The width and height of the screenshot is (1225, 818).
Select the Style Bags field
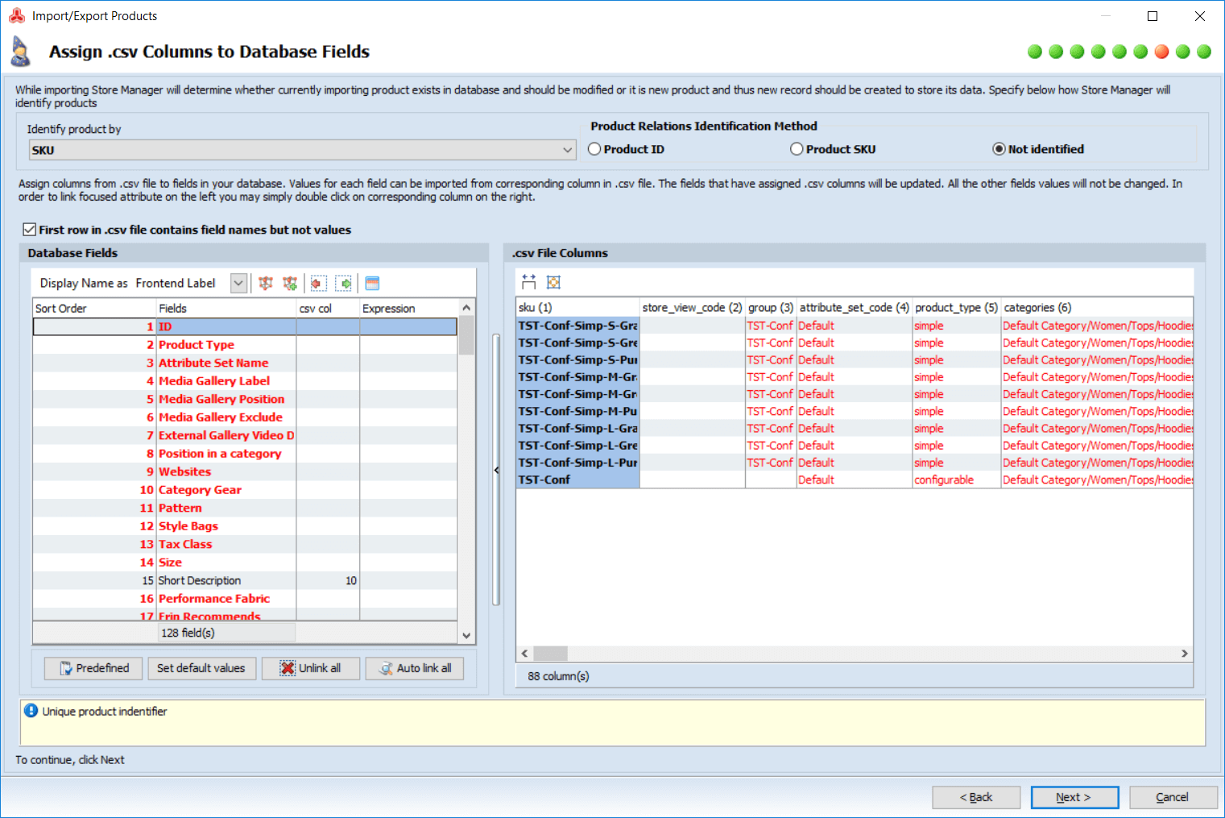tap(245, 526)
